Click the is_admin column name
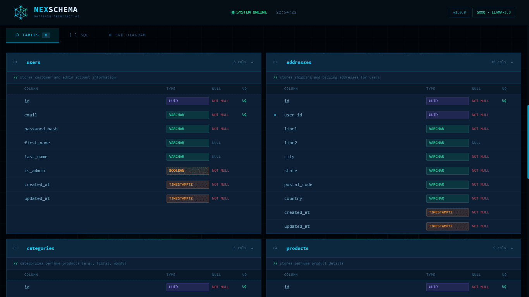The height and width of the screenshot is (297, 529). (34, 171)
